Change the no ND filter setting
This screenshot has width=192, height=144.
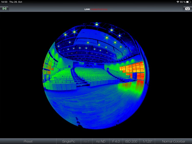tap(101, 141)
